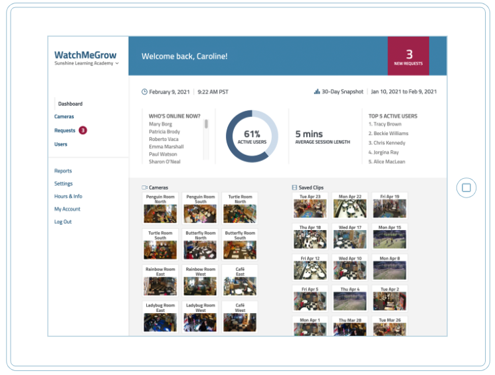
Task: Click Tracy Brown in top active users
Action: [385, 124]
